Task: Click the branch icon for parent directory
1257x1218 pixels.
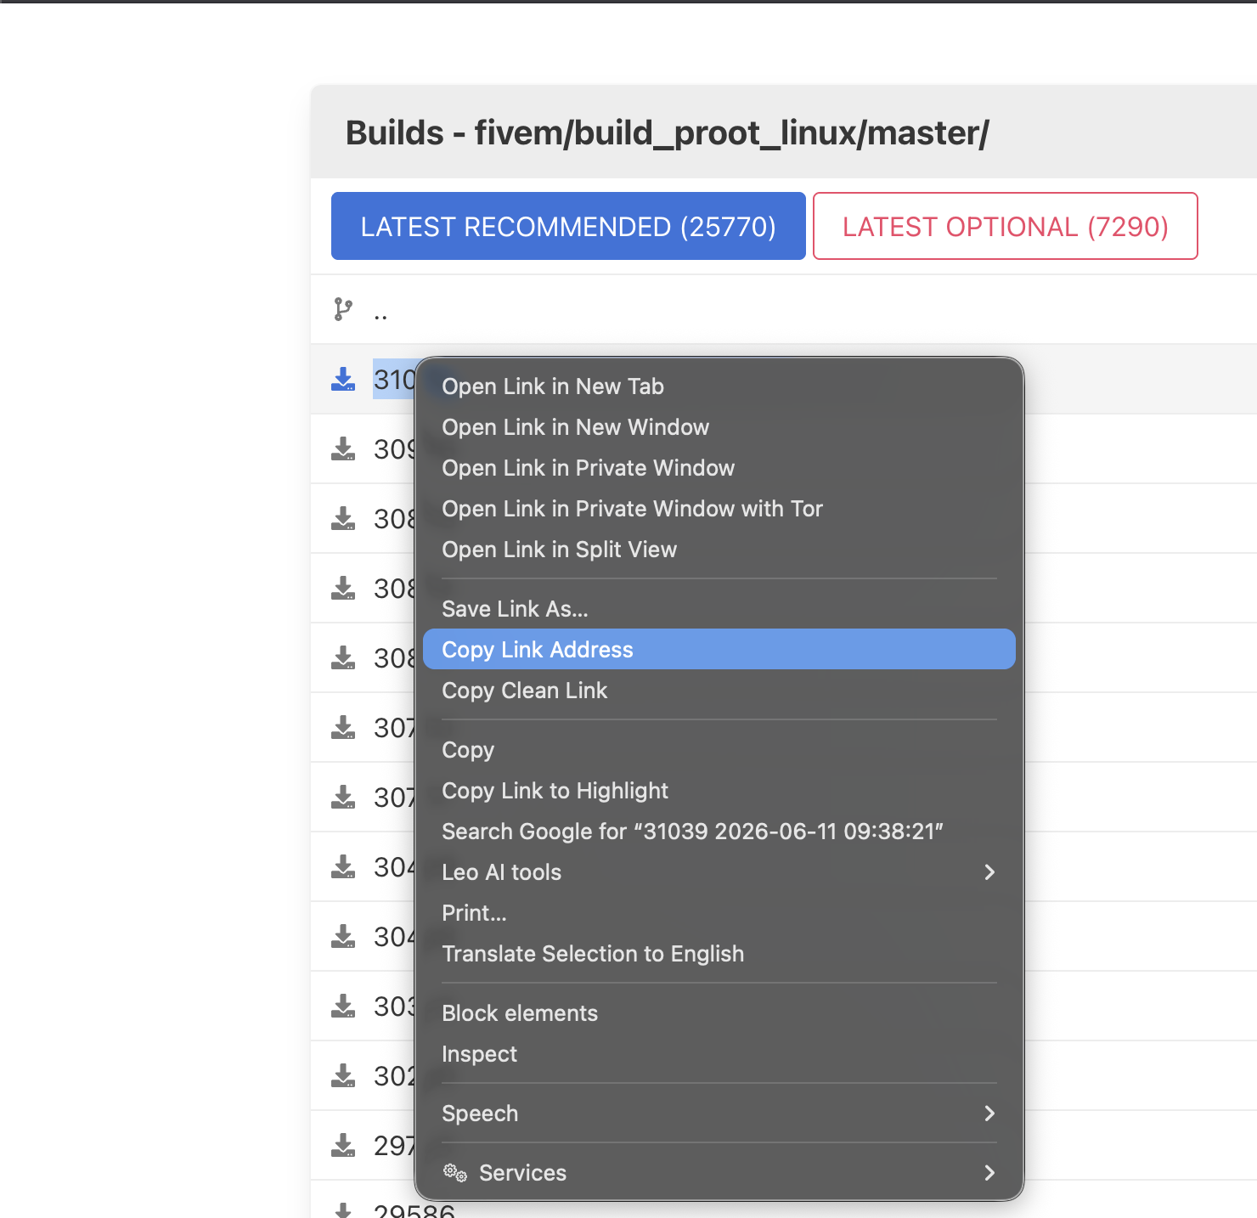Action: 343,309
